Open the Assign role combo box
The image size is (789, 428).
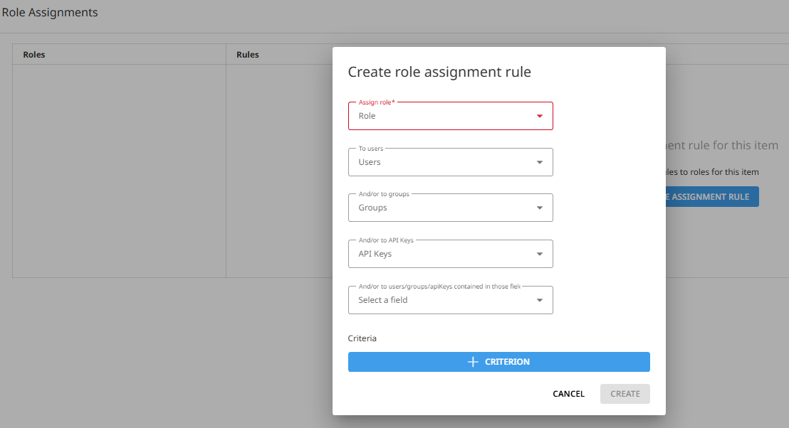point(441,116)
